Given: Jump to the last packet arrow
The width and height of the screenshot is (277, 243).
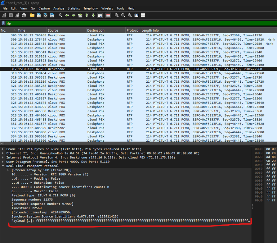Looking at the screenshot, I should [x=93, y=15].
